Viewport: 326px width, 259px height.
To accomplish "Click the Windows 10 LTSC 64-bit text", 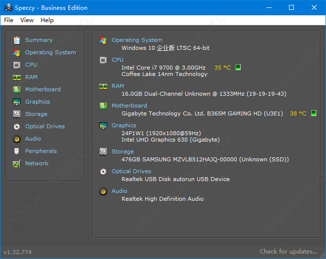I will tap(165, 48).
